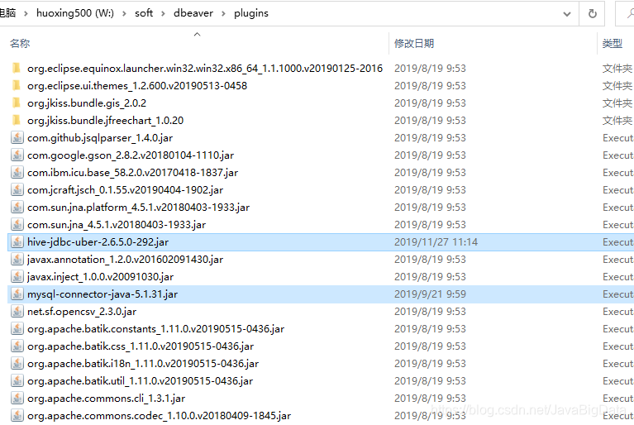
Task: Sort by 修改日期 column header
Action: pyautogui.click(x=414, y=43)
